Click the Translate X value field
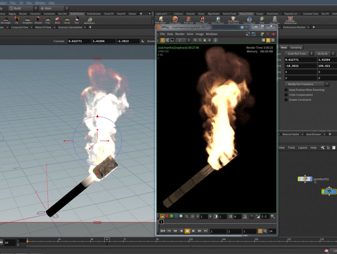The width and height of the screenshot is (337, 254). coord(79,41)
